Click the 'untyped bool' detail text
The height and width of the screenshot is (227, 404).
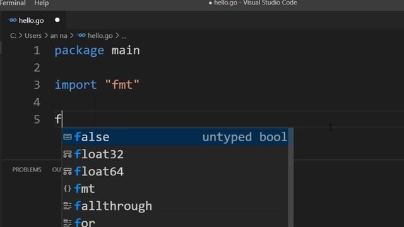pyautogui.click(x=244, y=137)
